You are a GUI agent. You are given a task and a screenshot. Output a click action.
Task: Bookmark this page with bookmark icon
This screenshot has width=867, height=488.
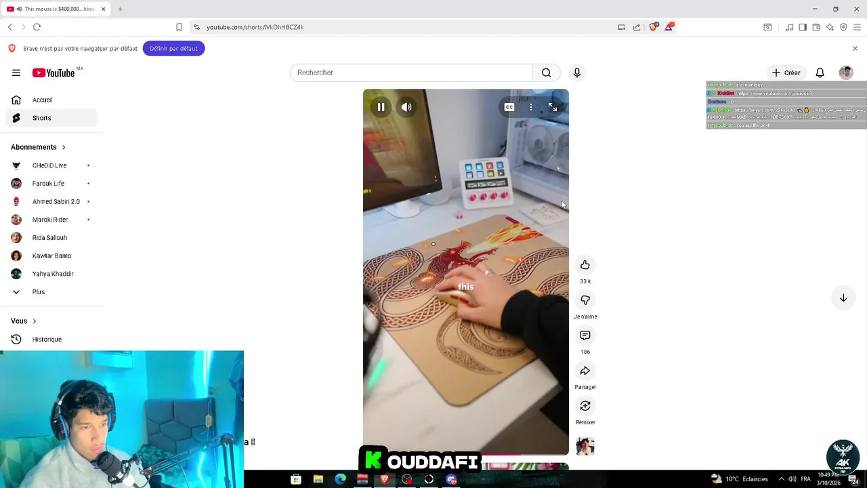[179, 27]
